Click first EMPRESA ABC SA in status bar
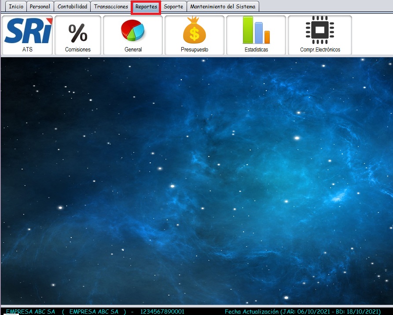Viewport: 393px width, 315px height. click(x=30, y=311)
